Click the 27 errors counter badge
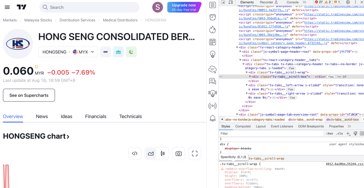 pos(318,2)
